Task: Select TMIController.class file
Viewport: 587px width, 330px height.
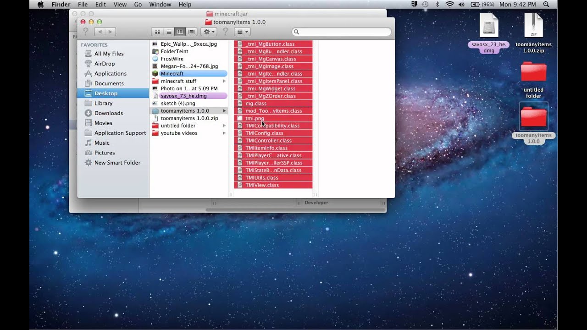Action: click(x=273, y=140)
